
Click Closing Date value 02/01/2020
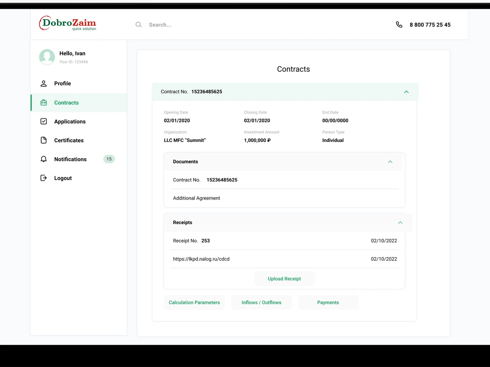257,120
